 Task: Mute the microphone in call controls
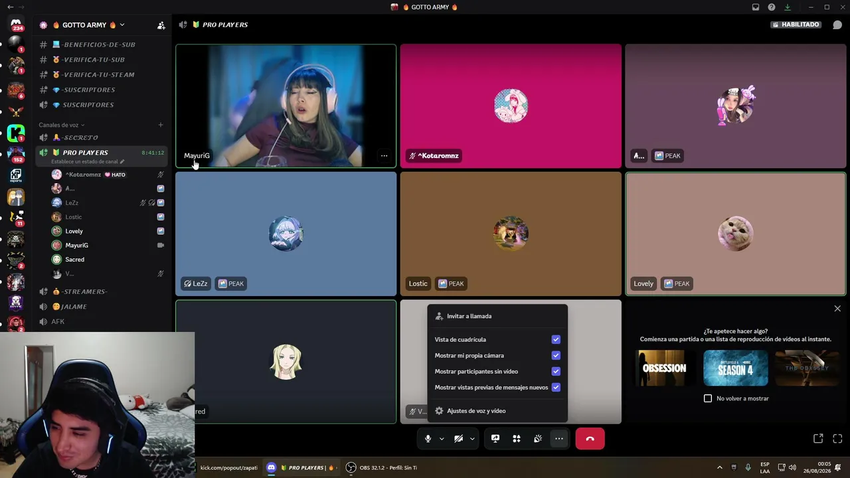click(428, 439)
